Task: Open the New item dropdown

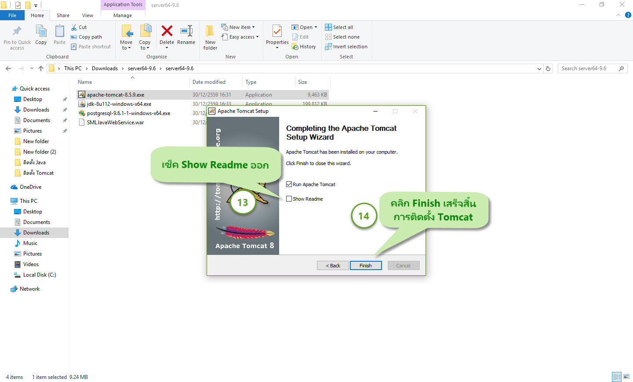Action: (238, 27)
